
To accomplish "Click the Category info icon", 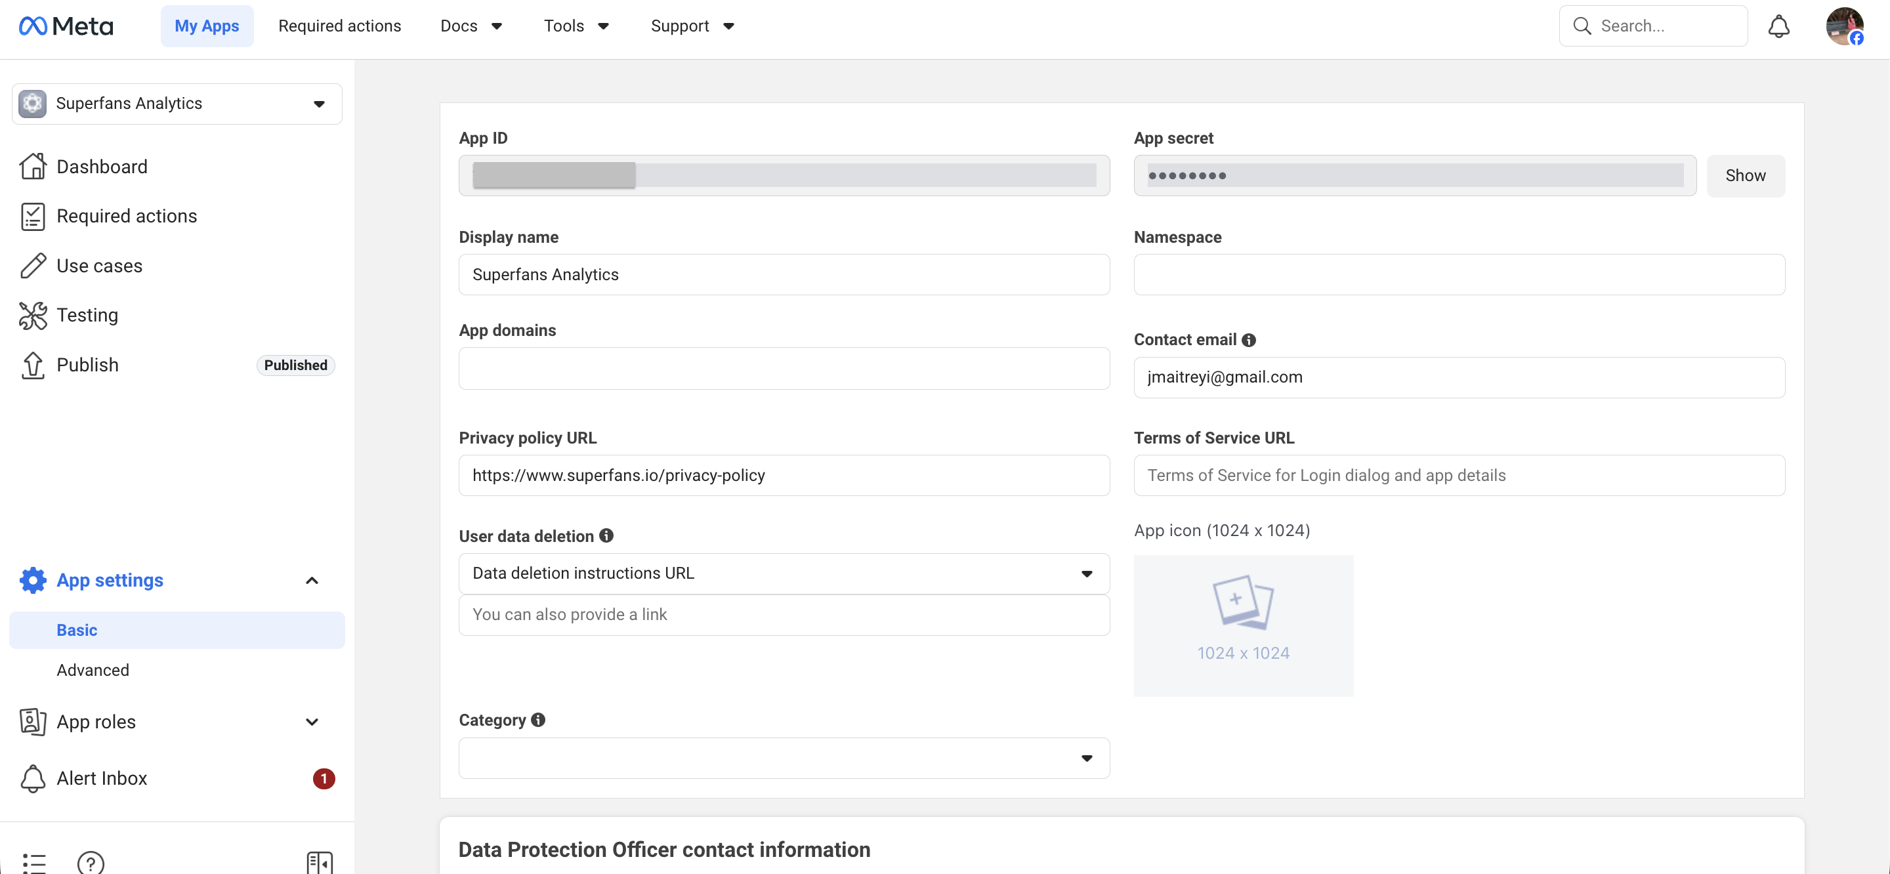I will (538, 720).
